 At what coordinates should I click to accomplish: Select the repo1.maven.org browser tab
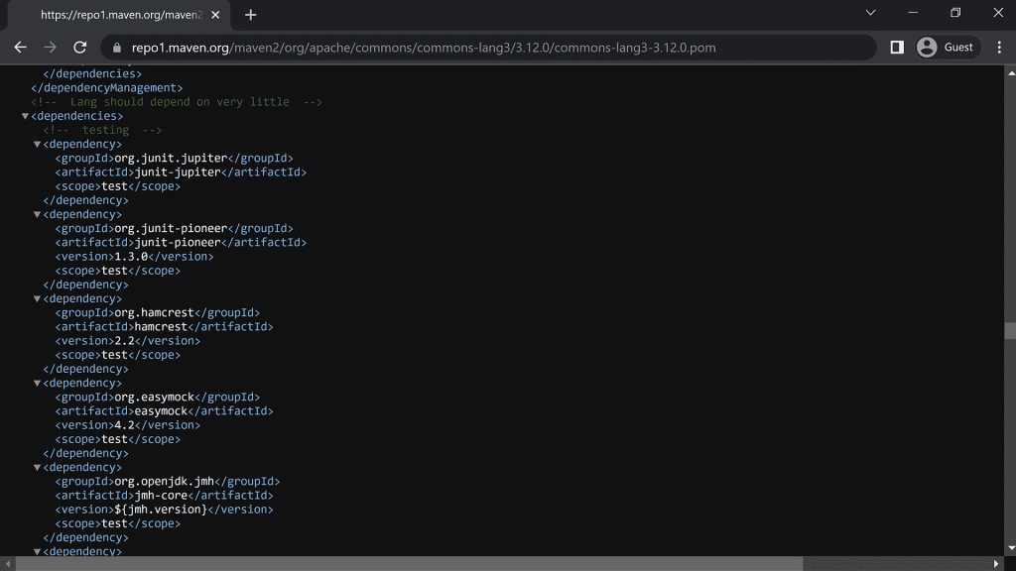pyautogui.click(x=119, y=15)
